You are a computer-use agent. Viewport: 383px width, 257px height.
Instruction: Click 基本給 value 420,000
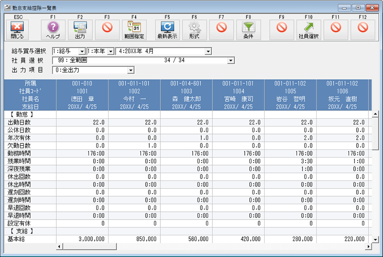(250, 239)
